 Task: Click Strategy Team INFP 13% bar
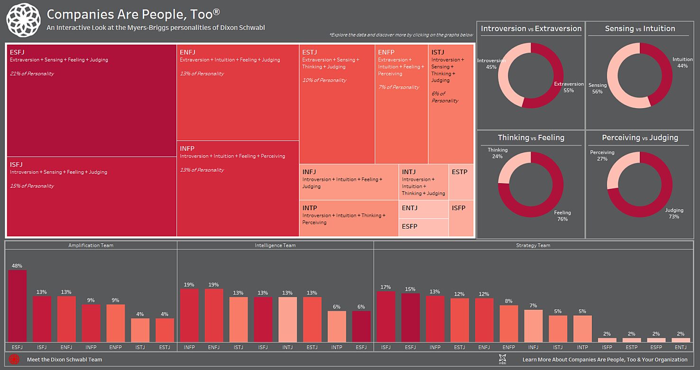[x=435, y=319]
